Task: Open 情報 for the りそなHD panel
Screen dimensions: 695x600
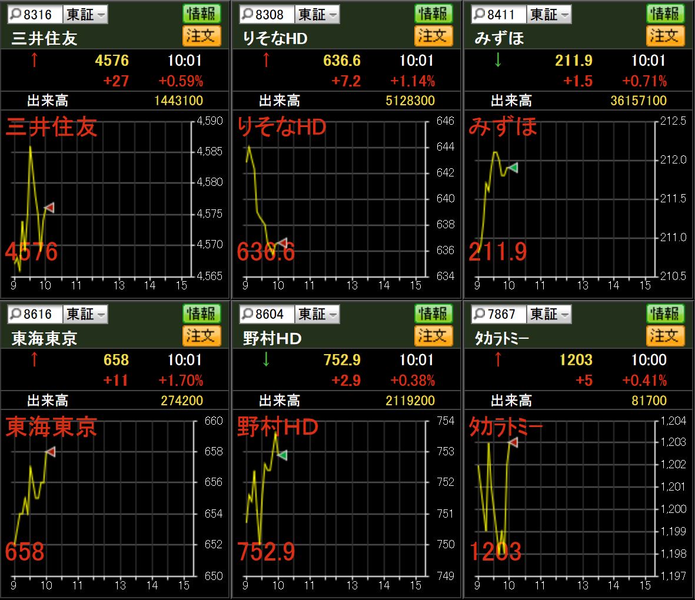Action: tap(434, 14)
